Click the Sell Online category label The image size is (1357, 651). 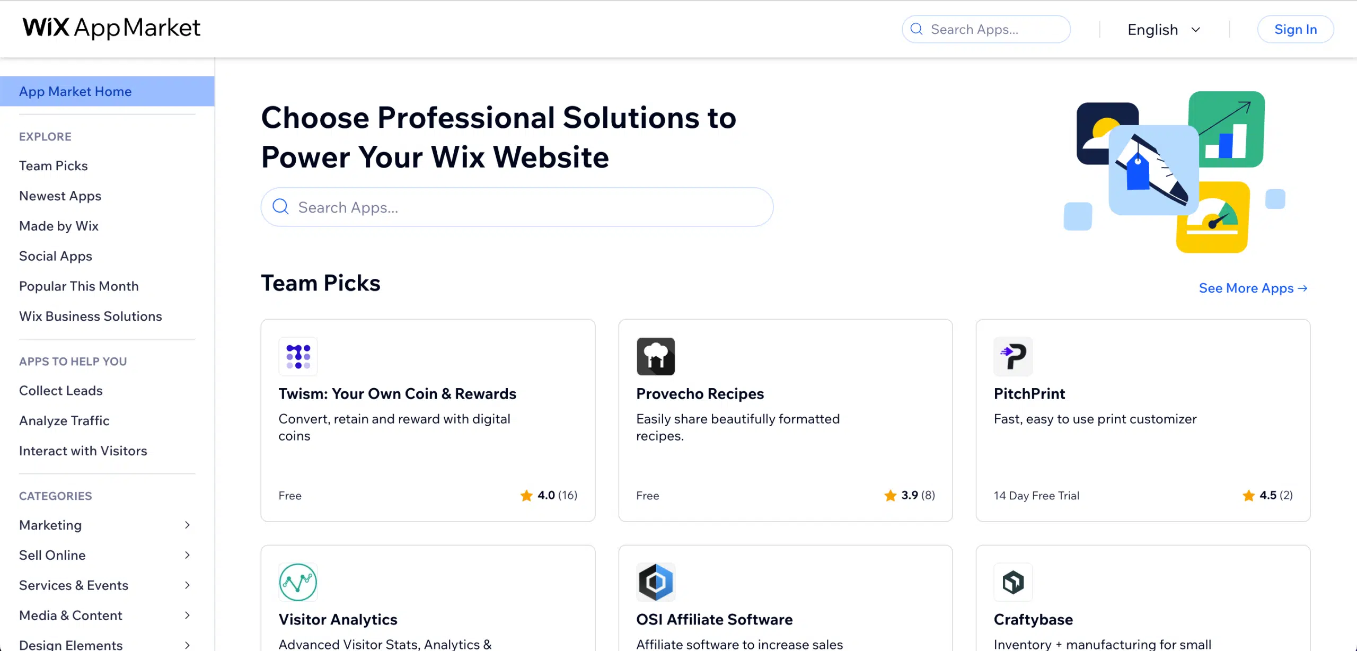click(x=52, y=556)
